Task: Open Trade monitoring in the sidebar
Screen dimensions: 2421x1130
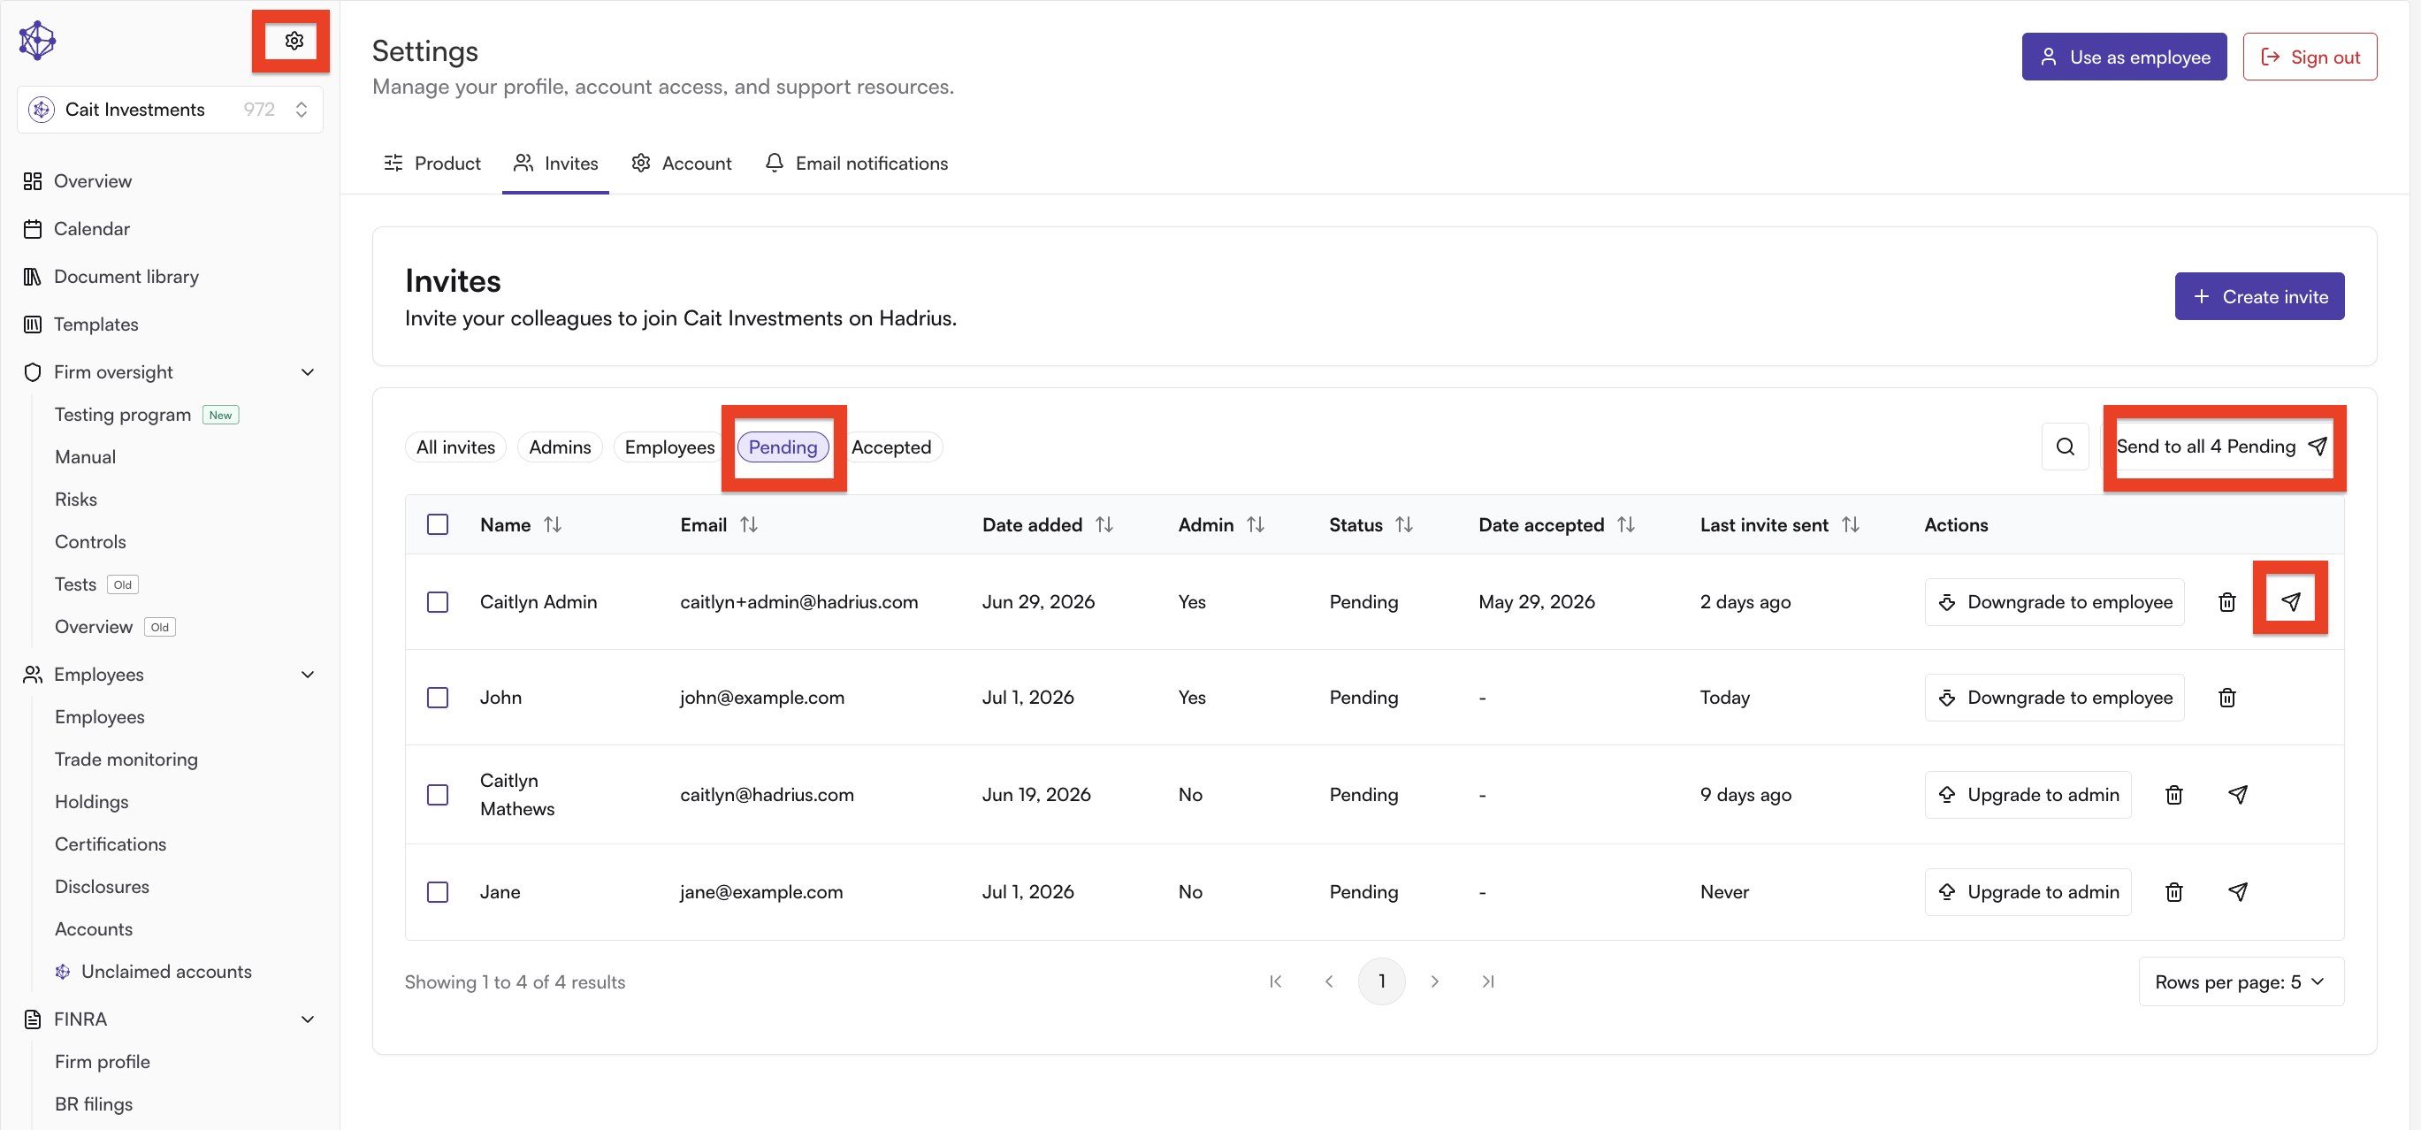Action: 126,759
